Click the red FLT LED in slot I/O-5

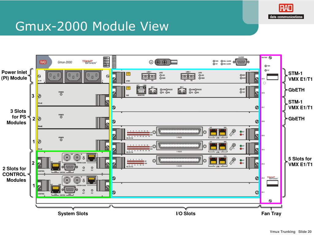tap(241, 135)
